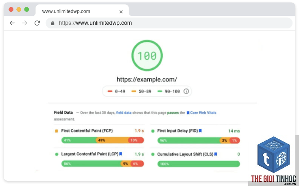The width and height of the screenshot is (299, 186).
Task: Reload the page with the refresh icon
Action: (x=37, y=23)
